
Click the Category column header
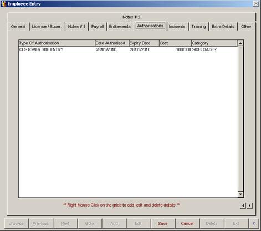pos(214,43)
